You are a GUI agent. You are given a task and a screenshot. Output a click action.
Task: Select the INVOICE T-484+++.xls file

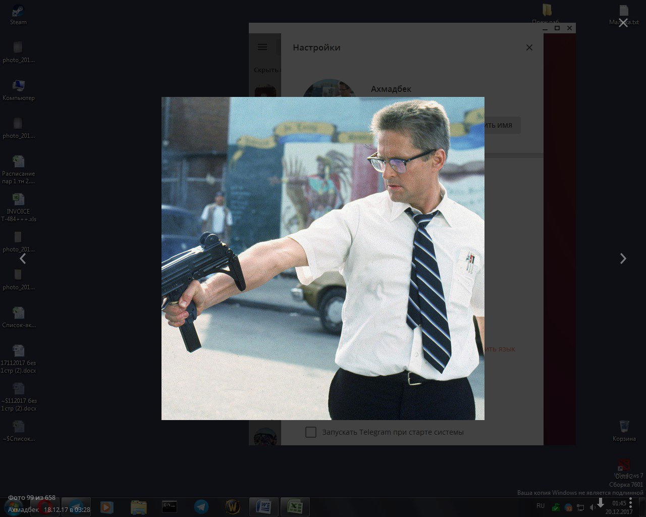point(19,208)
